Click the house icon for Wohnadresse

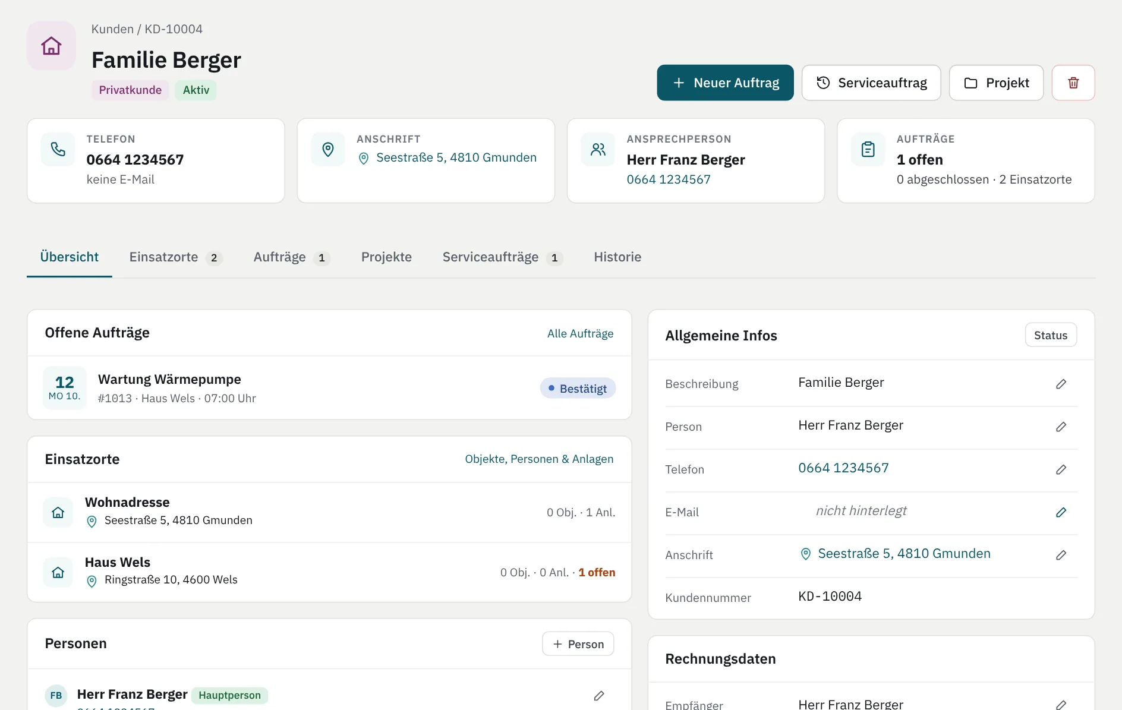[x=58, y=512]
